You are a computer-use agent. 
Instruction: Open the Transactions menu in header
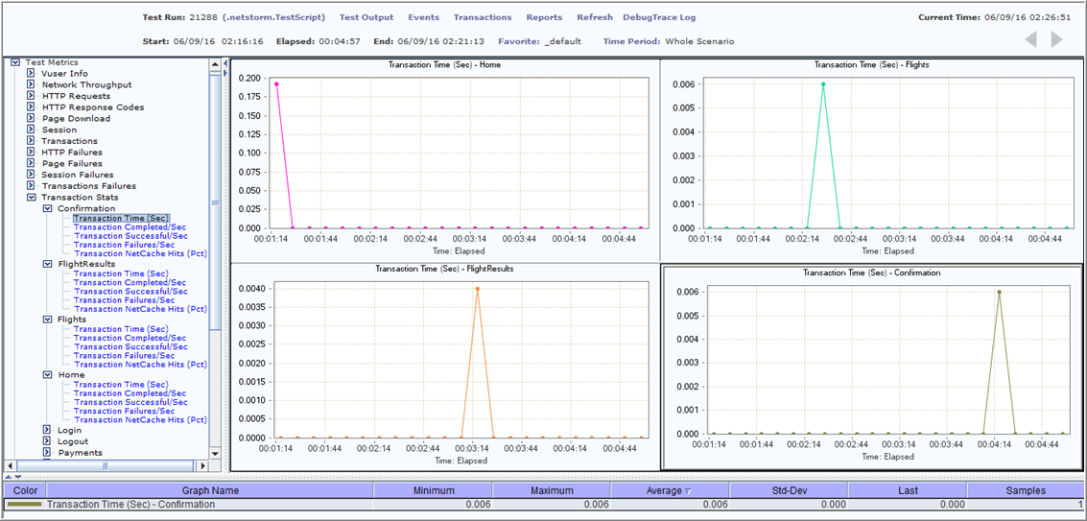pyautogui.click(x=483, y=17)
